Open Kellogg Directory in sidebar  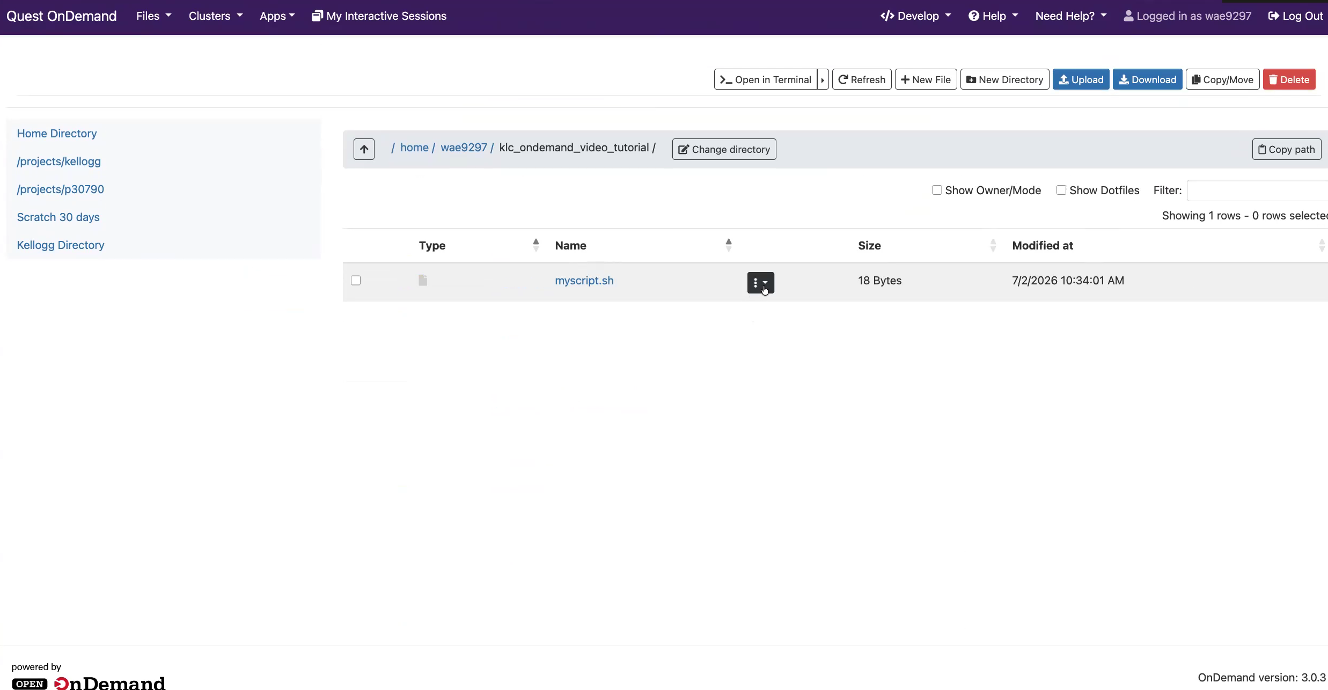click(61, 245)
